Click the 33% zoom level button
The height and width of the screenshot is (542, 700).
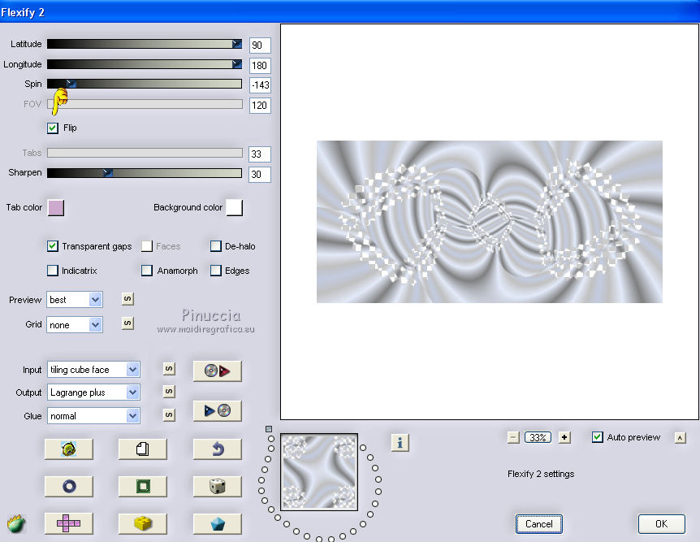coord(538,437)
